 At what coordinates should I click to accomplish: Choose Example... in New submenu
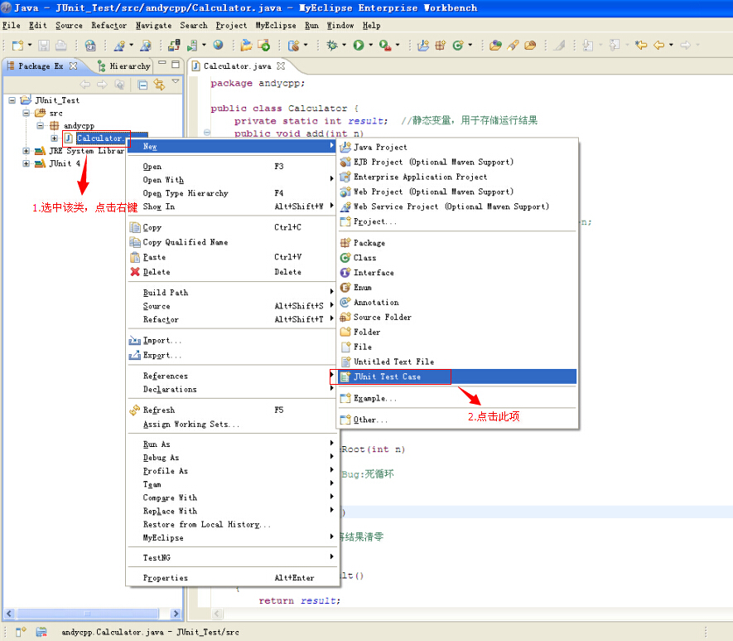(x=457, y=398)
